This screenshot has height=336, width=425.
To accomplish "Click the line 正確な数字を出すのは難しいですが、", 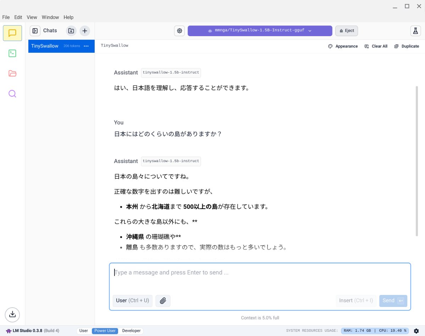I will point(163,192).
